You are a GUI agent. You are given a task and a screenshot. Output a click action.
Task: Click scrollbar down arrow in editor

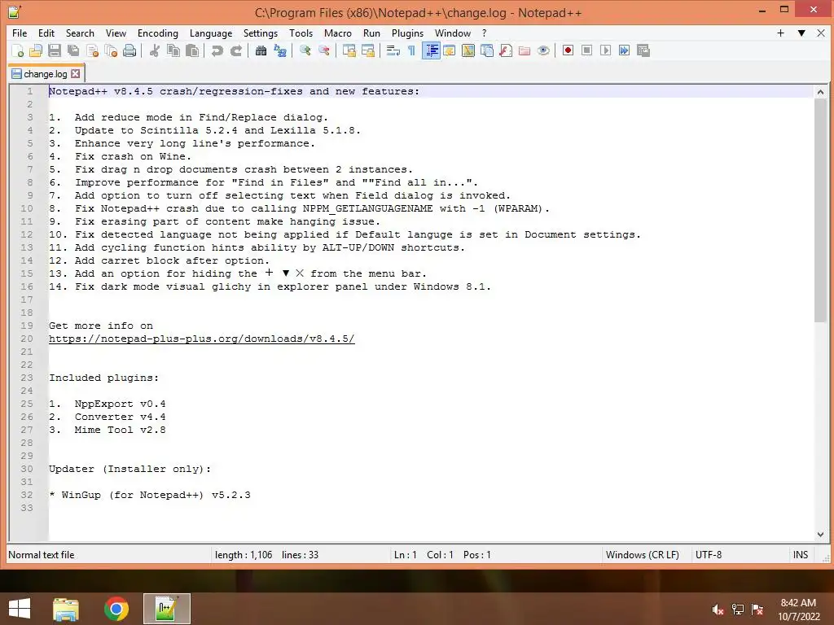click(x=820, y=535)
